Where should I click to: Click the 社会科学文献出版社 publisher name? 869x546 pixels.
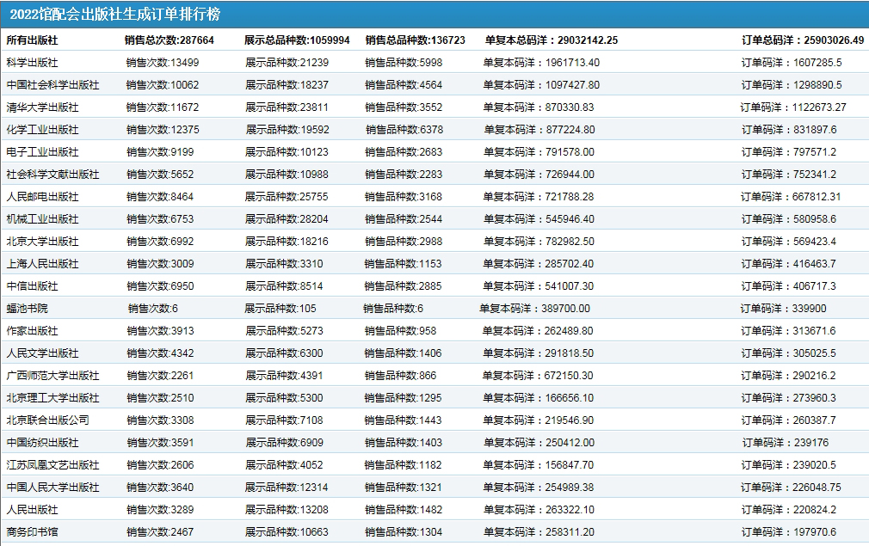click(52, 175)
